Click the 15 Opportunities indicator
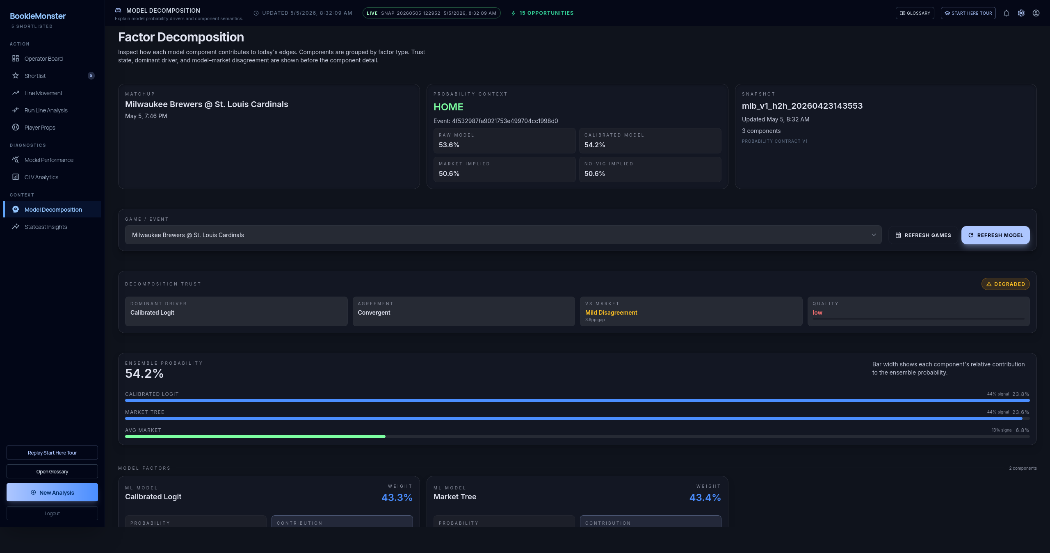Image resolution: width=1050 pixels, height=553 pixels. coord(542,13)
